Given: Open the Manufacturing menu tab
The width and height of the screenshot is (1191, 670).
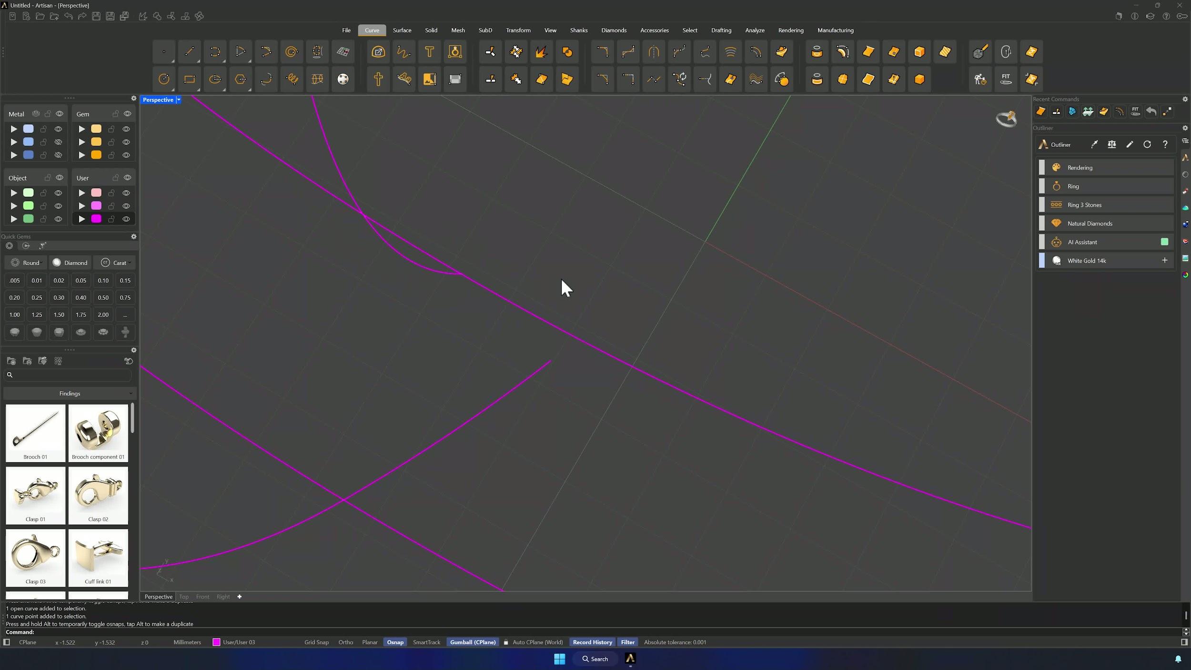Looking at the screenshot, I should pos(835,30).
